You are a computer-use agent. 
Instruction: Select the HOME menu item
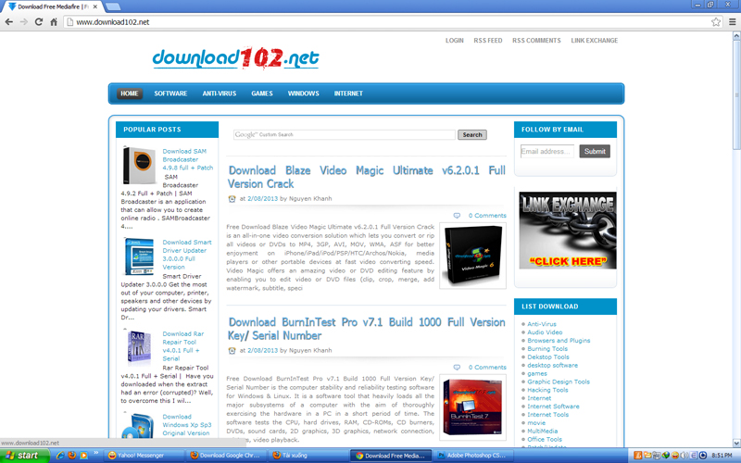click(x=130, y=94)
